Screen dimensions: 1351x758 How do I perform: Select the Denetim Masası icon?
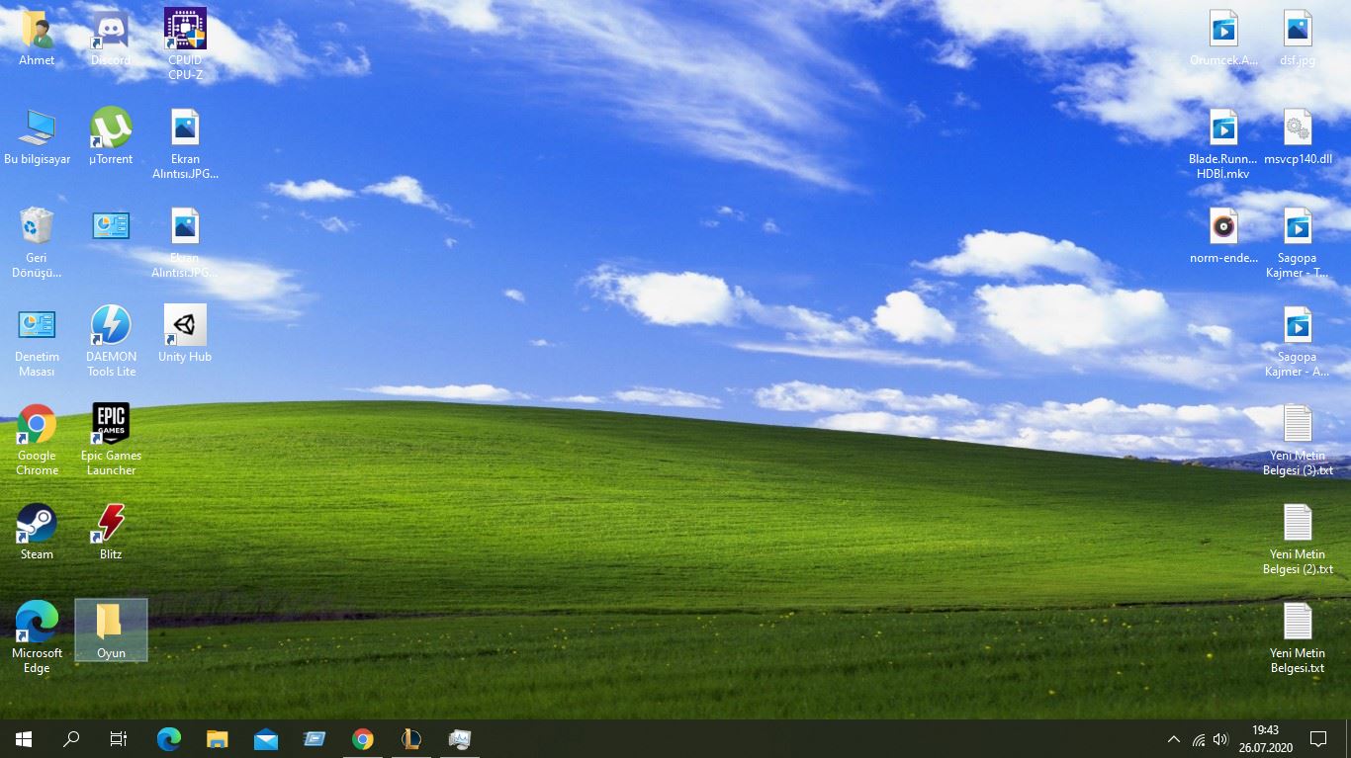37,342
